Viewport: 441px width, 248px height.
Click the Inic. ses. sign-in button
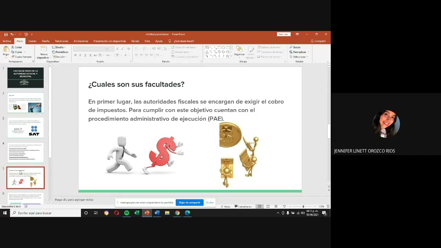click(284, 34)
